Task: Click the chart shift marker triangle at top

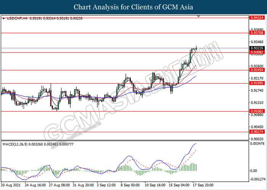Action: tap(199, 16)
